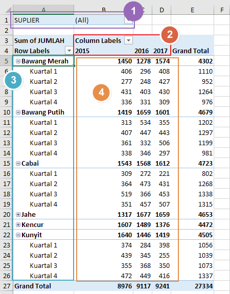Click Bawang Putih grand total 4679
Viewport: 230px width, 294px height.
(x=205, y=112)
